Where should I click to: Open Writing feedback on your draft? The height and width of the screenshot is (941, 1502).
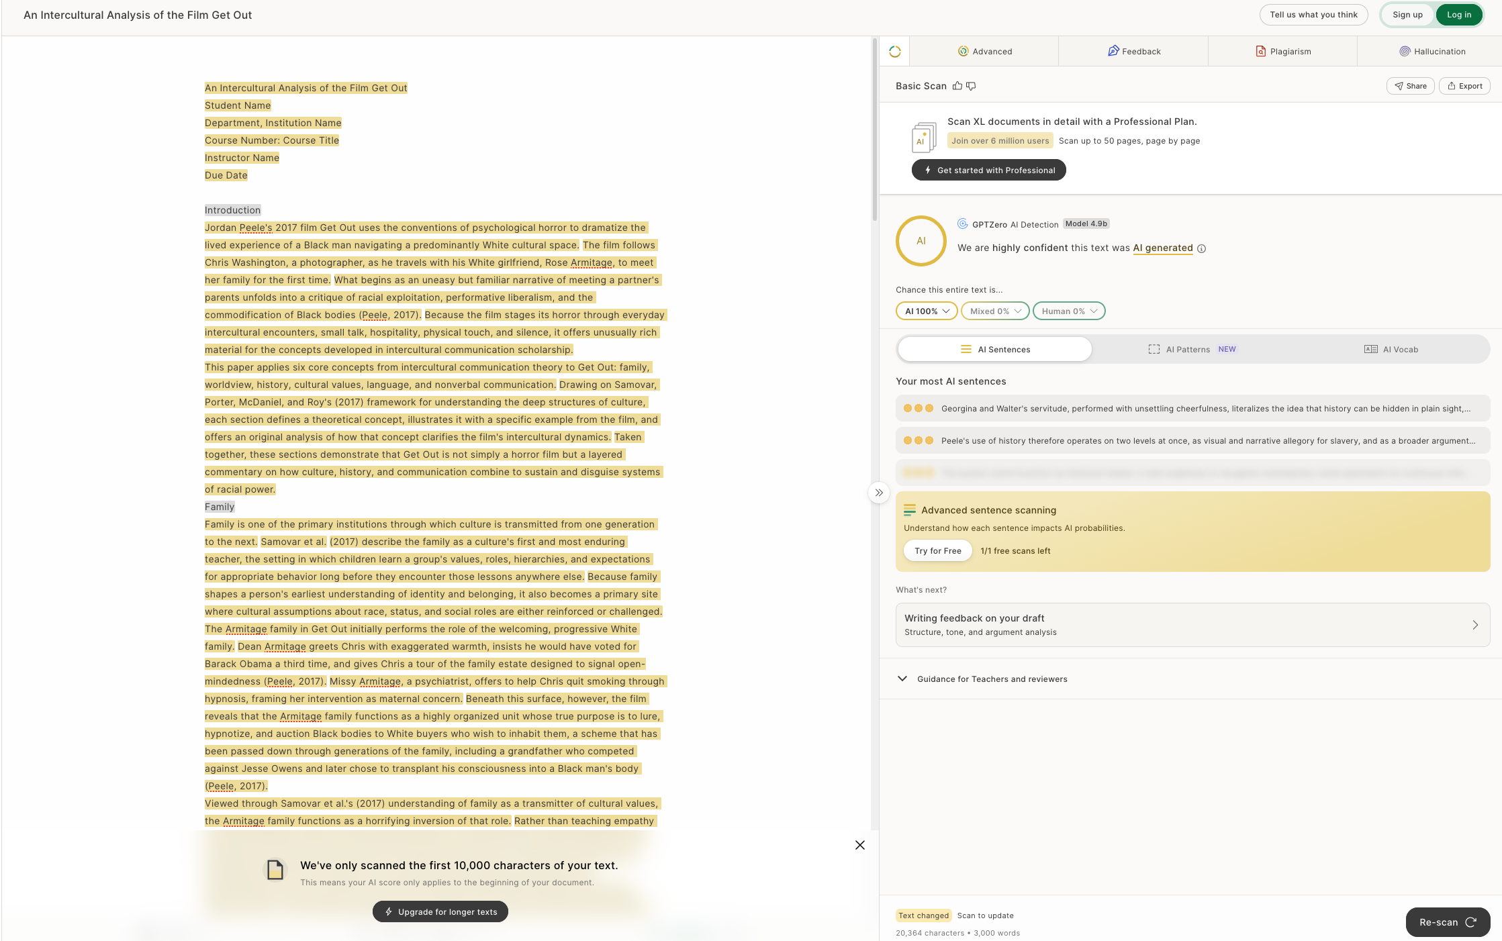[1192, 625]
